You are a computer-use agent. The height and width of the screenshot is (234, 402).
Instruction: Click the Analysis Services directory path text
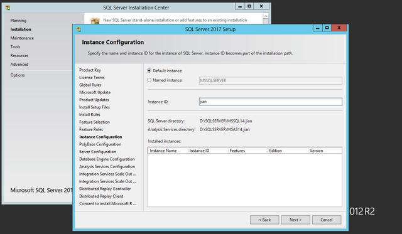click(x=225, y=129)
